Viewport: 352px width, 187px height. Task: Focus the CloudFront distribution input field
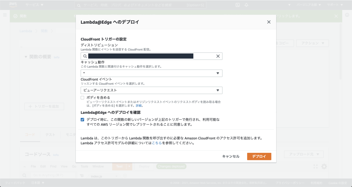tap(151, 56)
